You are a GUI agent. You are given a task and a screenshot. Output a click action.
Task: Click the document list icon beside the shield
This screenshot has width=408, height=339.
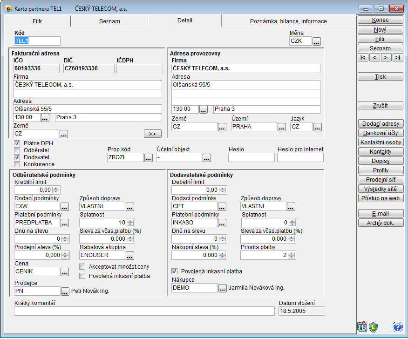point(362,326)
